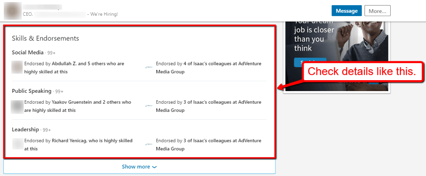Click the blurred profile photo in header

pyautogui.click(x=13, y=10)
